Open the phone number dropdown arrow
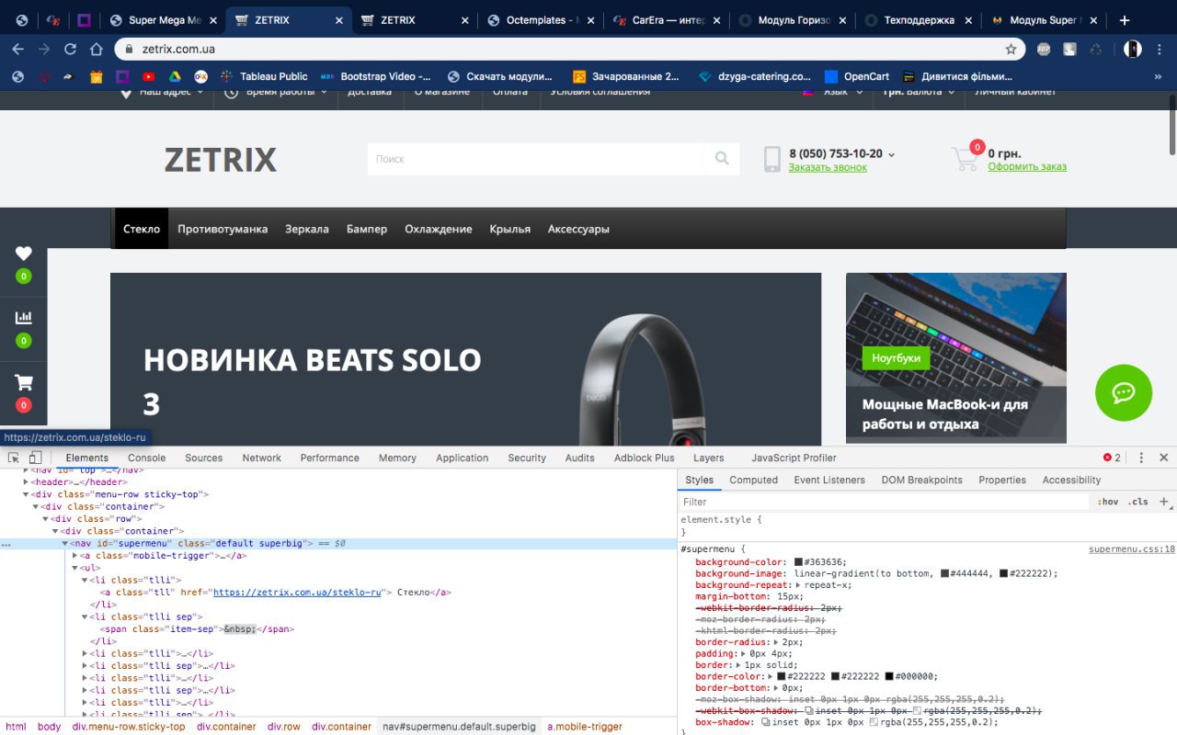1177x735 pixels. (x=892, y=154)
